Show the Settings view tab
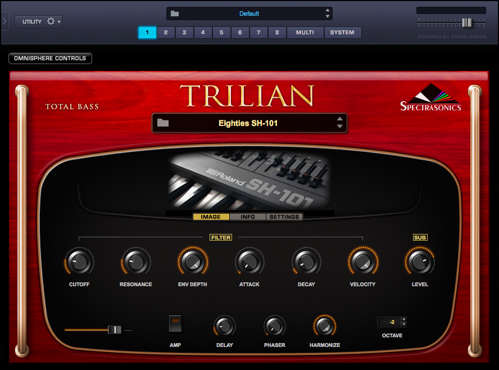This screenshot has height=370, width=499. click(284, 217)
